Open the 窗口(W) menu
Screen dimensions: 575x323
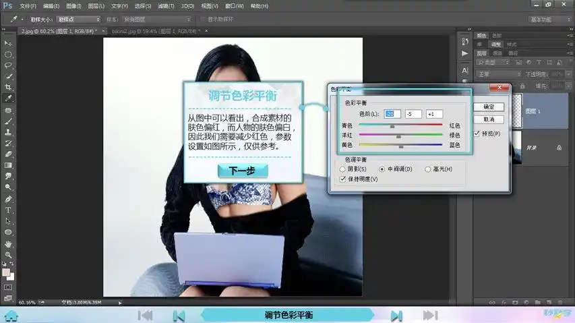pyautogui.click(x=234, y=6)
